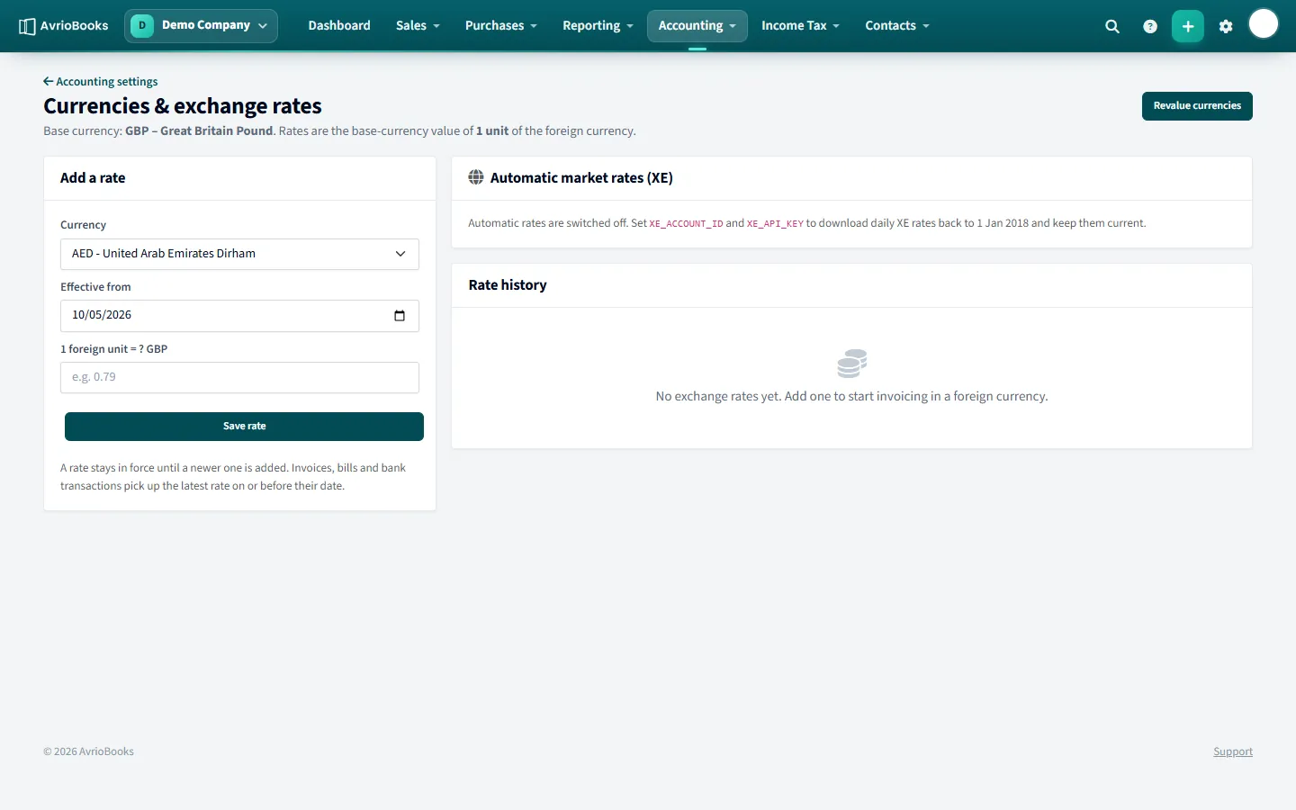Screen dimensions: 1296x810
Task: Open the Support link in footer
Action: [x=1233, y=752]
